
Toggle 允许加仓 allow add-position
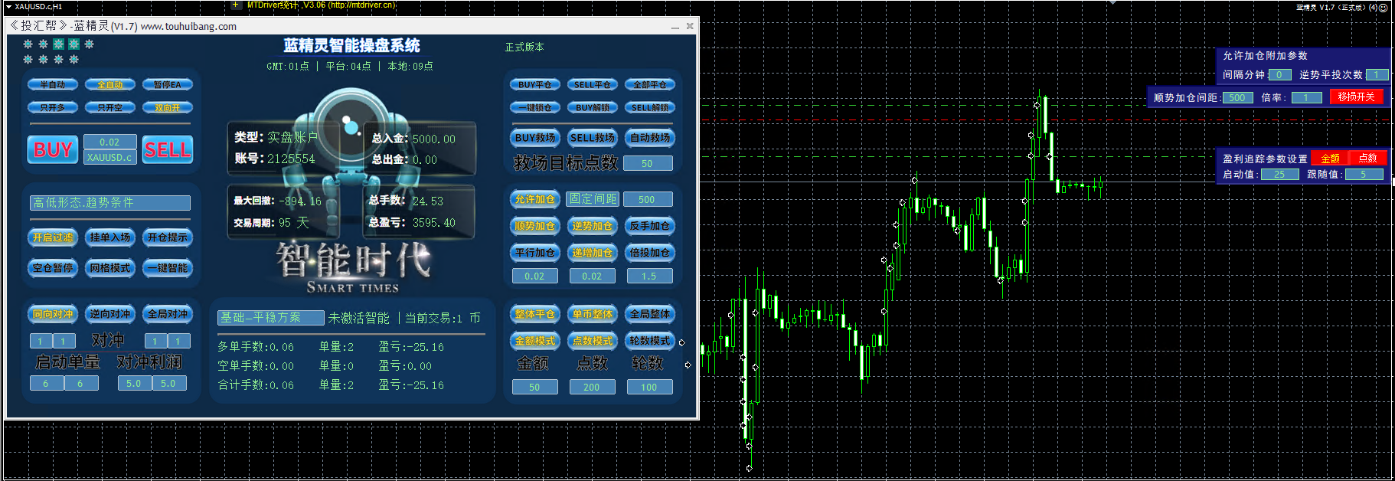(x=534, y=199)
